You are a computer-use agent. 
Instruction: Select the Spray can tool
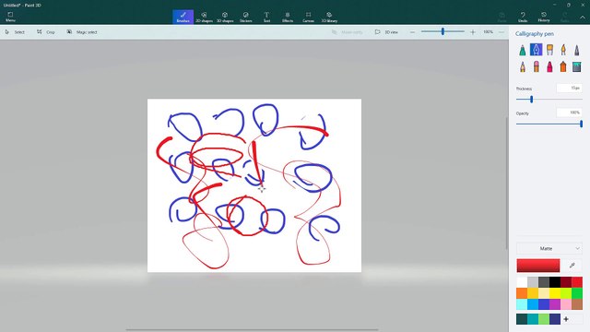click(x=563, y=67)
